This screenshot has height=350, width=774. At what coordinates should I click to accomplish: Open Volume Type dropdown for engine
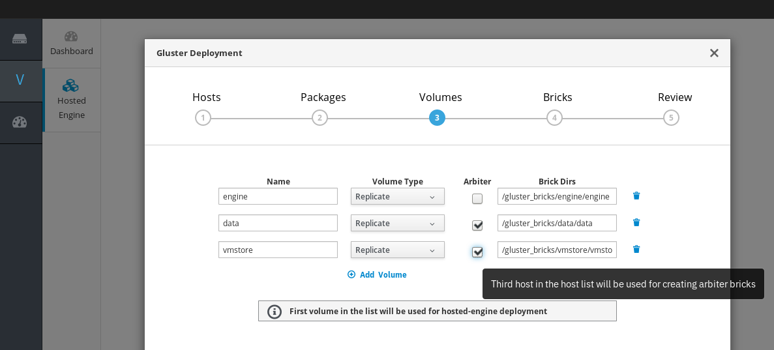[397, 196]
